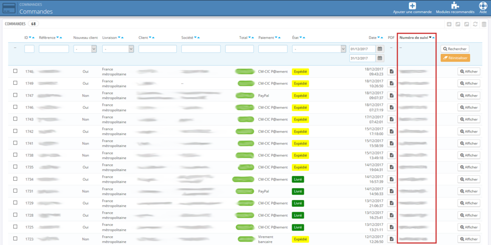Image resolution: width=491 pixels, height=245 pixels.
Task: Open the Aide lifebuoy icon
Action: coord(483,5)
